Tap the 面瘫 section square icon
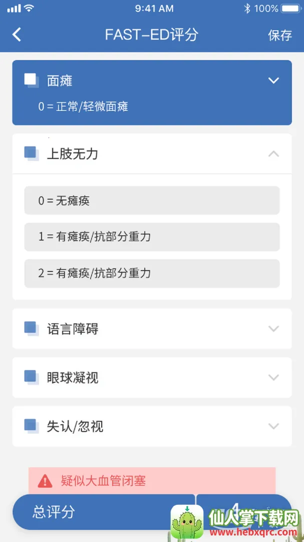 click(31, 80)
